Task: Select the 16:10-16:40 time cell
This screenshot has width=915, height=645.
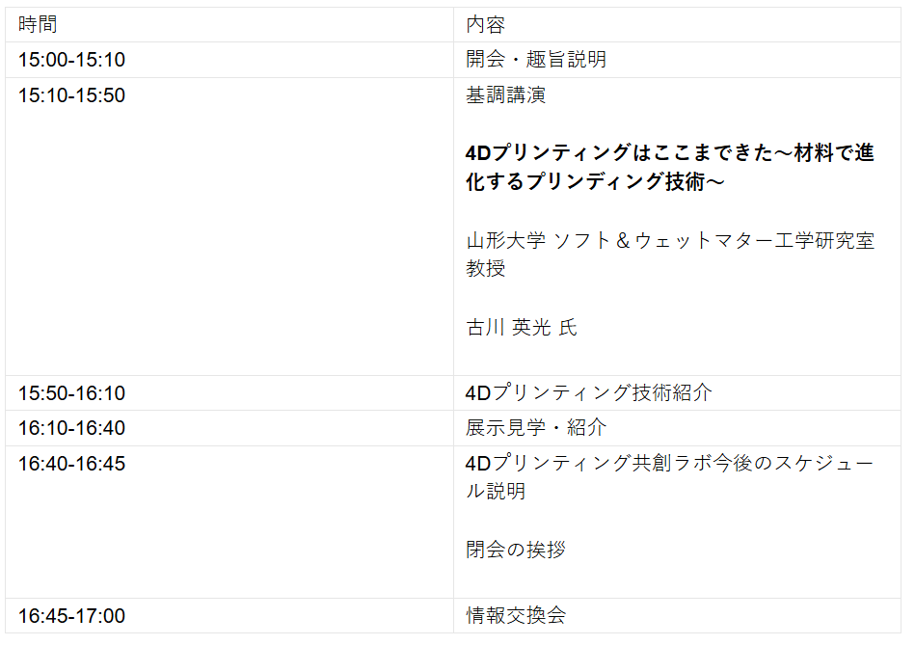Action: coord(71,428)
